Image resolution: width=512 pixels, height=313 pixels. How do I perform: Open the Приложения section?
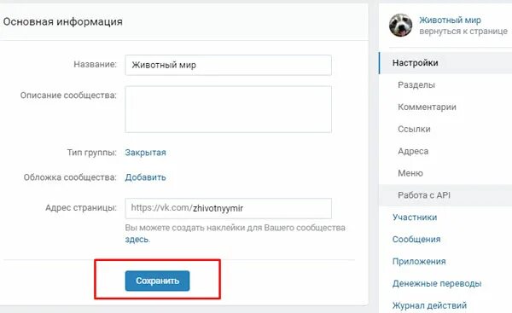point(419,262)
